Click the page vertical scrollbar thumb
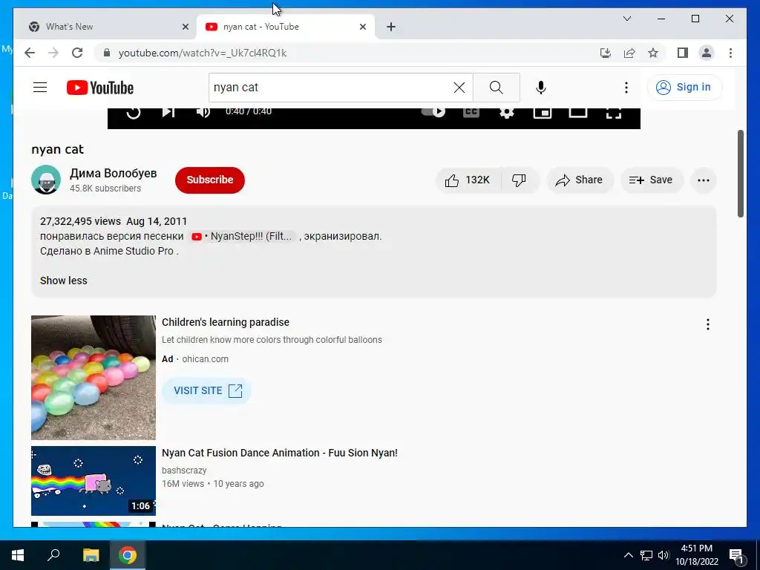 tap(741, 174)
